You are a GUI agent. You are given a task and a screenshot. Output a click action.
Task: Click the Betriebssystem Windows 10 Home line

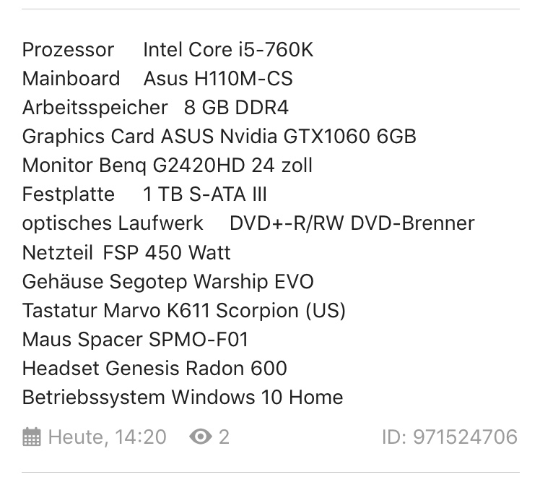(182, 397)
